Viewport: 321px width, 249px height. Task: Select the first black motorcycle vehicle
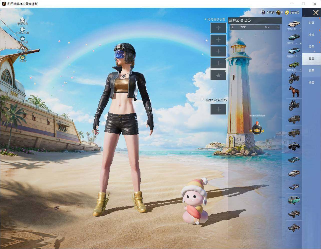click(294, 78)
